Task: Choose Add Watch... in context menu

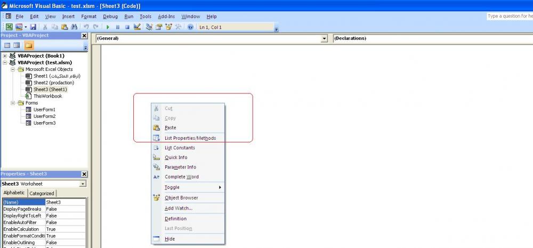Action: pos(188,208)
